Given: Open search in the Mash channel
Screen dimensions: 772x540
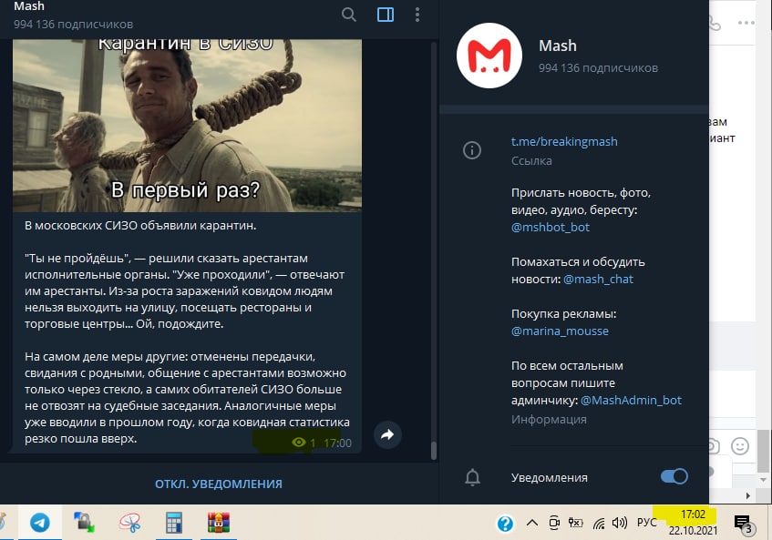Looking at the screenshot, I should pyautogui.click(x=348, y=15).
